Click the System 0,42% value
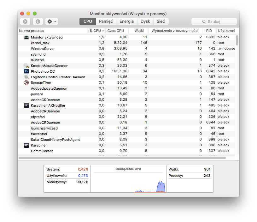257x222 pixels. click(x=83, y=169)
